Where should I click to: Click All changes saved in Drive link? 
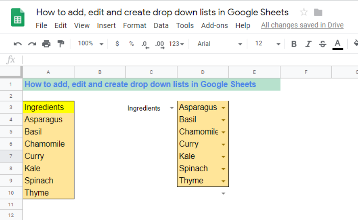302,25
